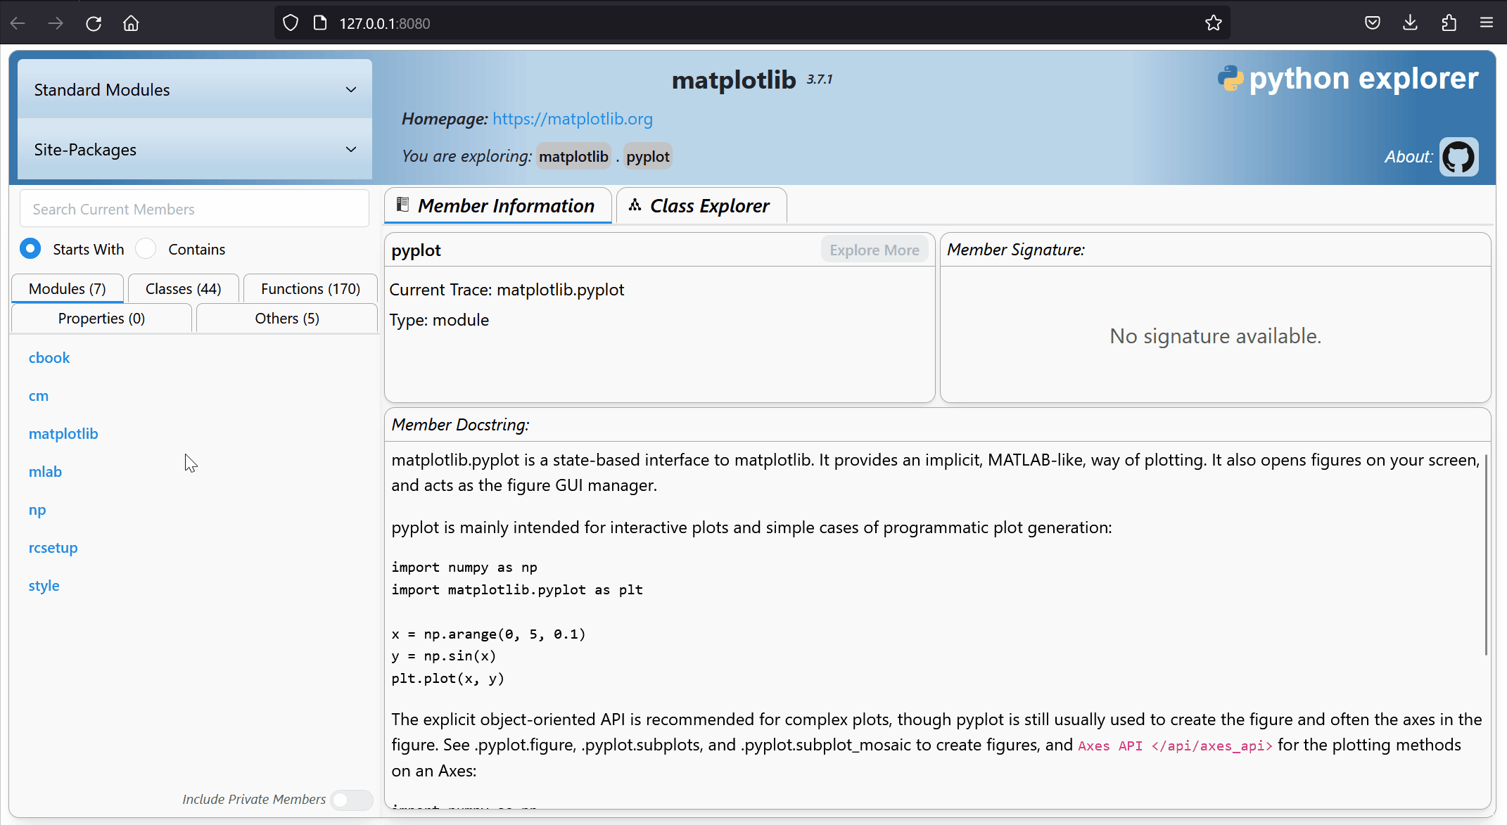Expand the Site-Packages dropdown
1507x825 pixels.
[x=195, y=149]
